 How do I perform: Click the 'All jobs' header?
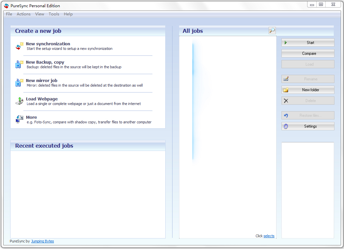tap(193, 31)
